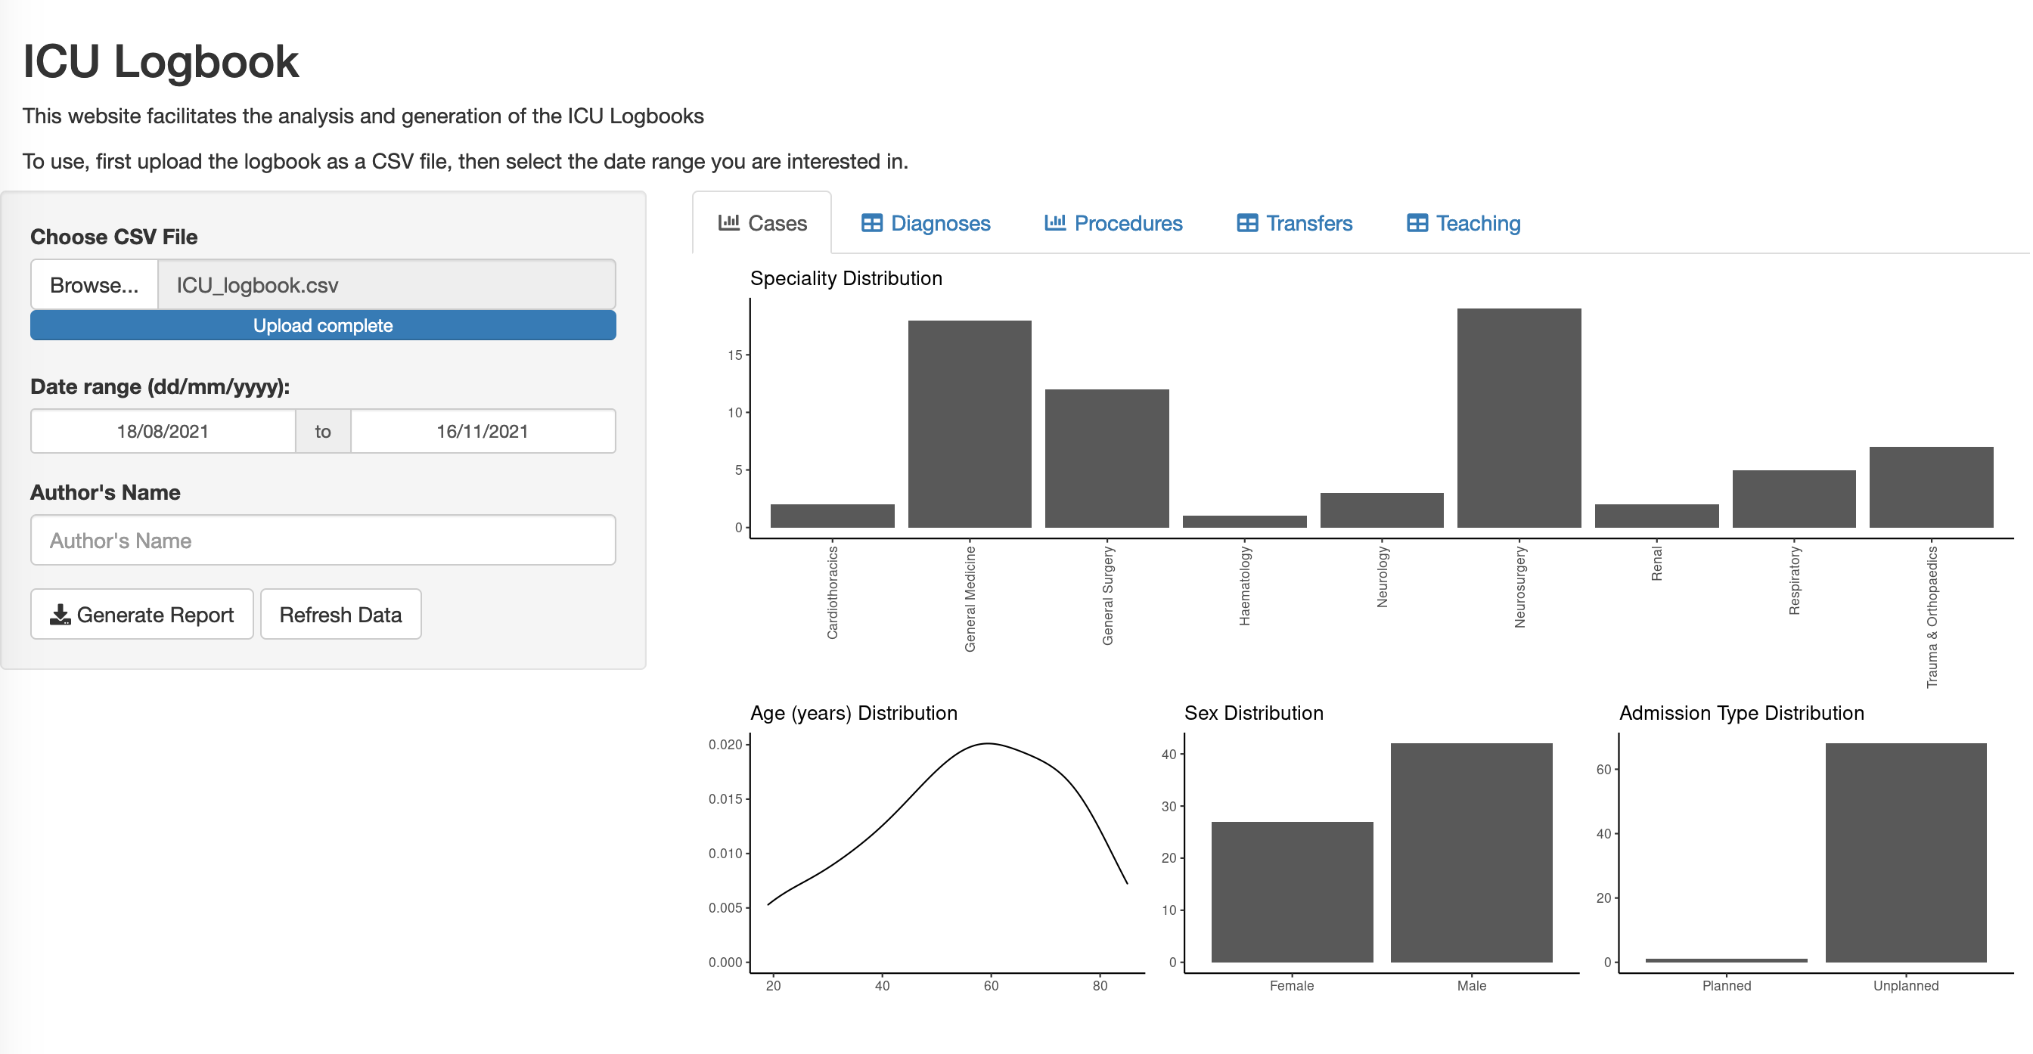Click the Neurosurgery bar in speciality chart
The height and width of the screenshot is (1054, 2033).
tap(1519, 418)
